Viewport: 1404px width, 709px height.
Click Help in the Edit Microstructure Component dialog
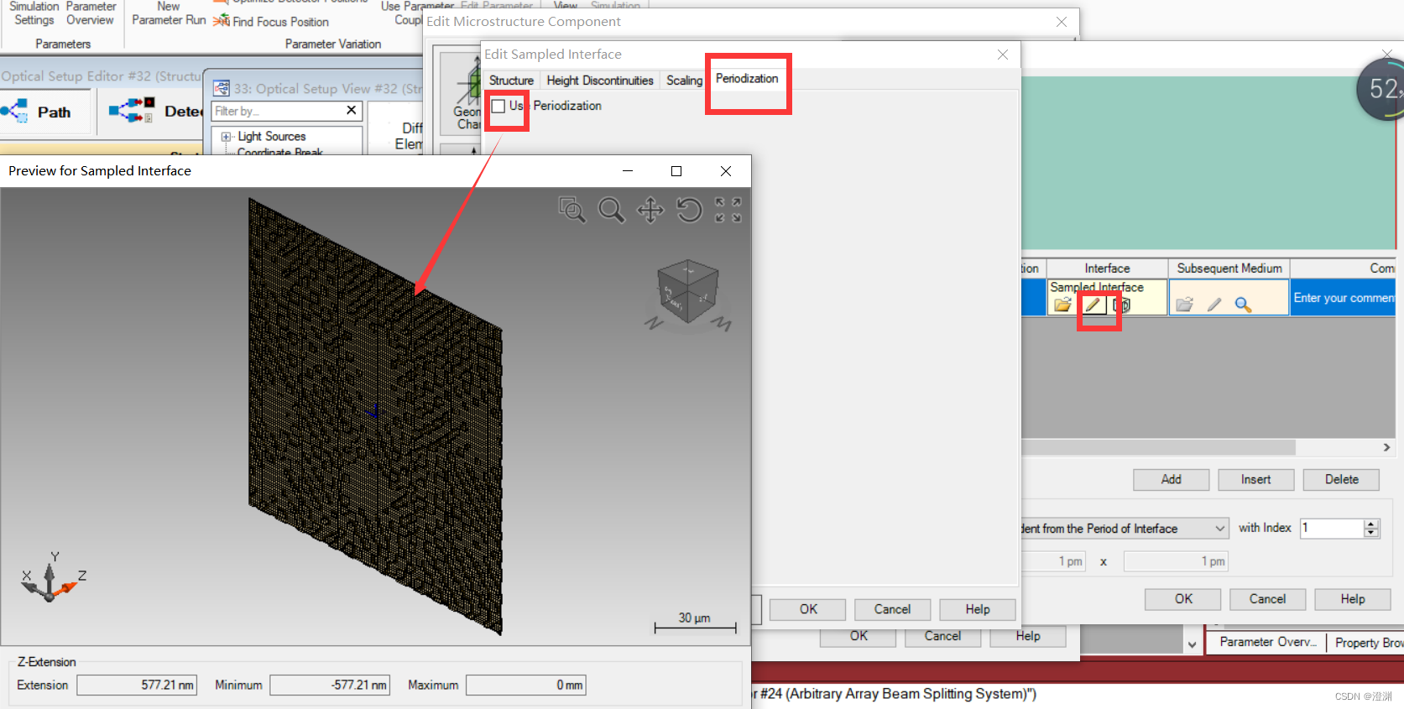click(x=1028, y=637)
